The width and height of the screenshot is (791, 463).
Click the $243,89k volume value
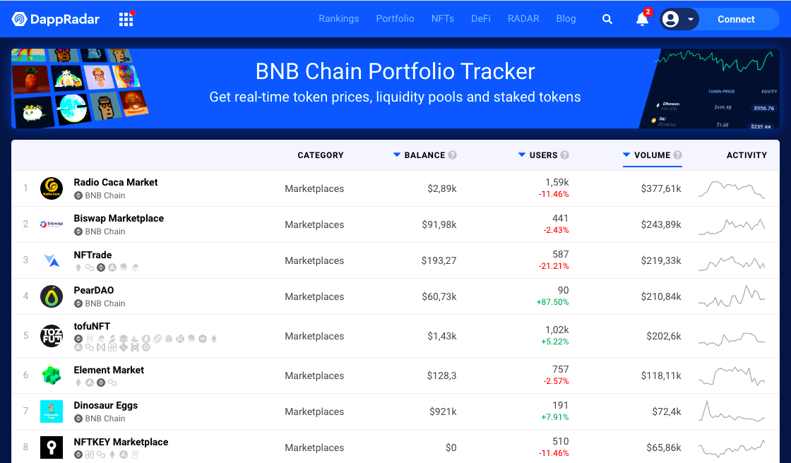pos(661,224)
